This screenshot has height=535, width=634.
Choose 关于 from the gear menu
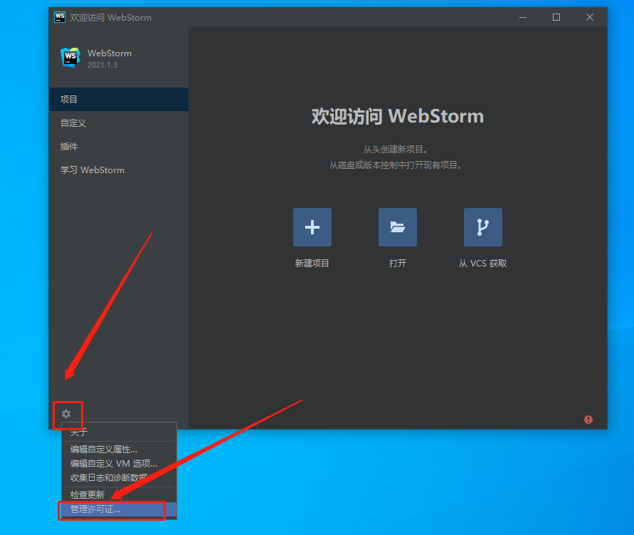click(119, 432)
